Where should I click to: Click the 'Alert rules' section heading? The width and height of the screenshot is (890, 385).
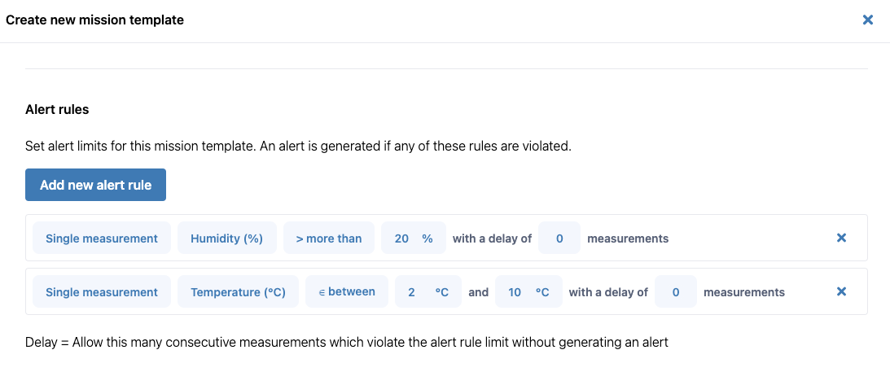coord(57,109)
